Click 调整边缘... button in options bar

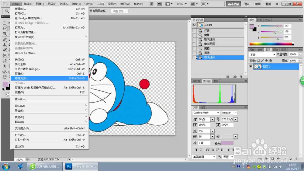click(119, 11)
